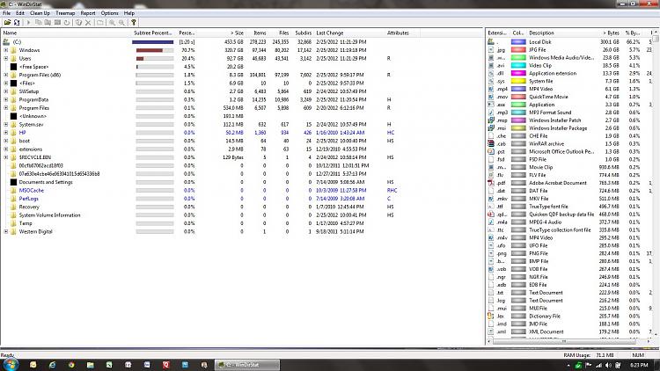Click the WinDirStat taskbar button
660x371 pixels.
tap(247, 365)
